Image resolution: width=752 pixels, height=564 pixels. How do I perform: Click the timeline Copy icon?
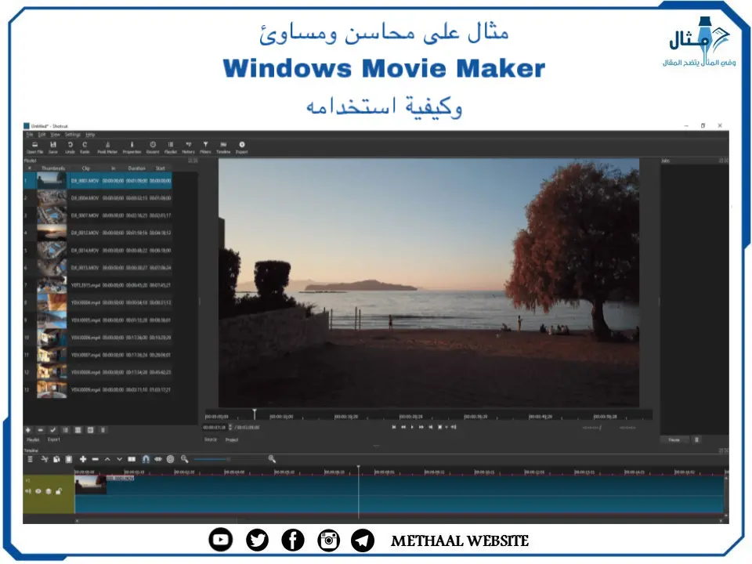[56, 460]
